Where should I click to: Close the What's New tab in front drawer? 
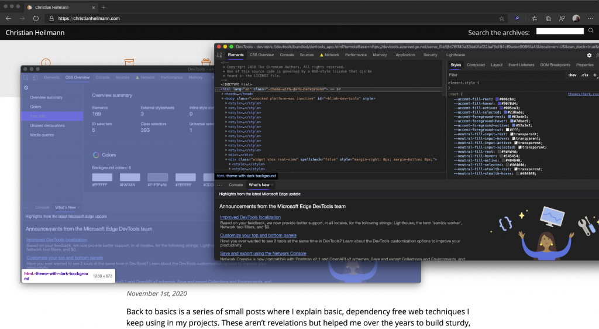click(x=272, y=185)
